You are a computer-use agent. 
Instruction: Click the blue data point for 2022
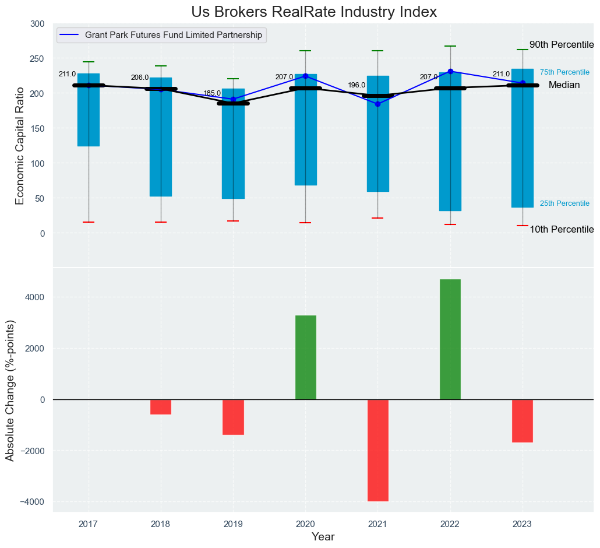450,71
